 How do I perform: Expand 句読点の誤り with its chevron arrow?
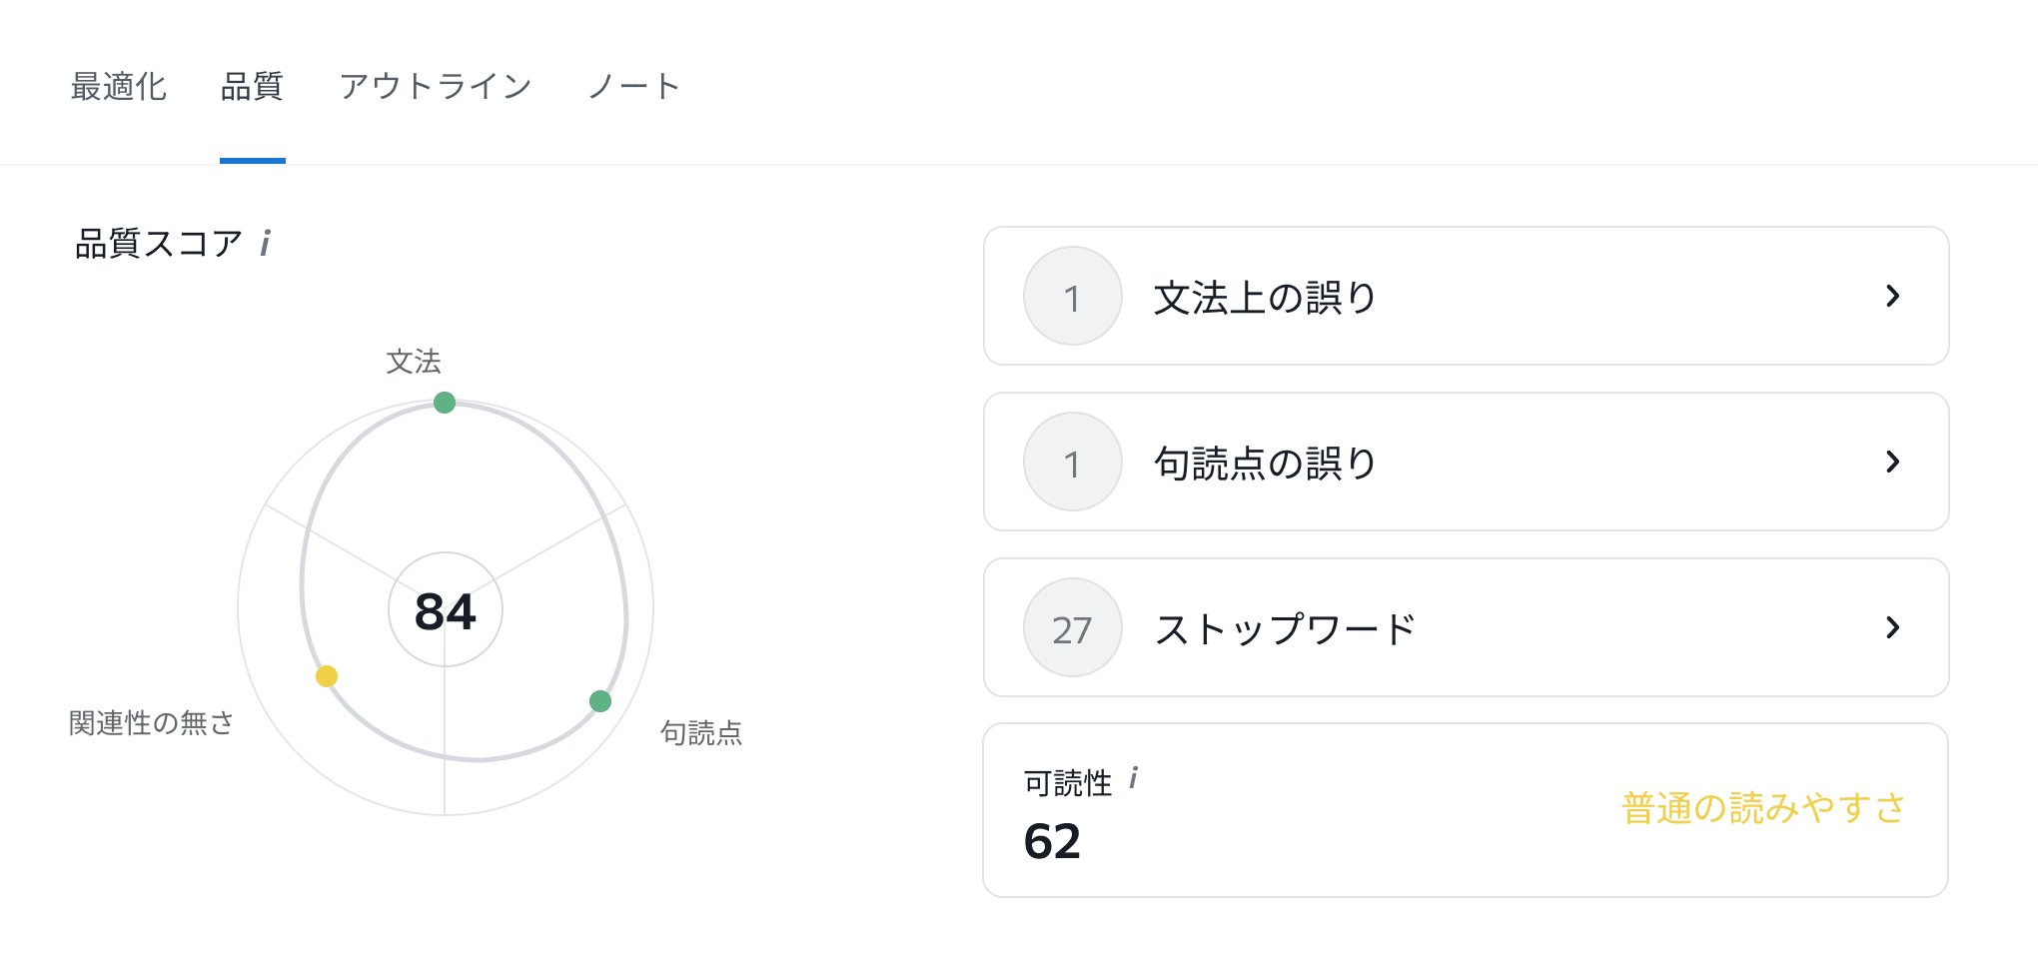(x=1892, y=462)
